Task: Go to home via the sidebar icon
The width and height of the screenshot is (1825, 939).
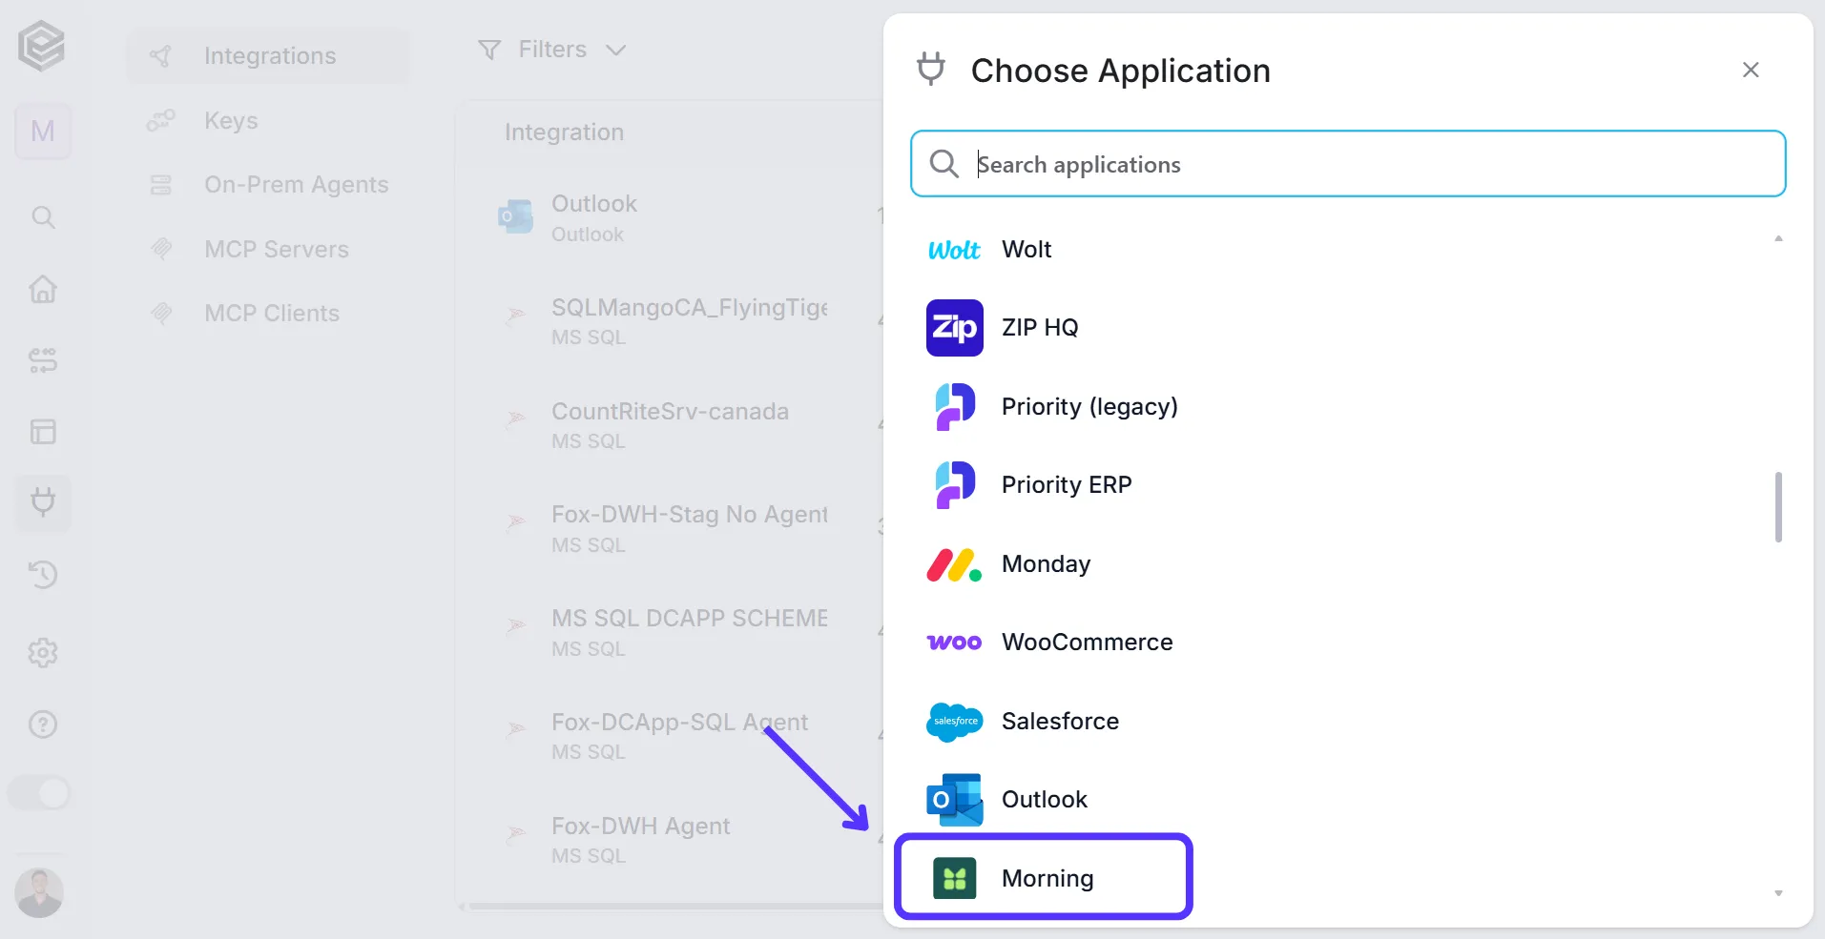Action: click(x=43, y=289)
